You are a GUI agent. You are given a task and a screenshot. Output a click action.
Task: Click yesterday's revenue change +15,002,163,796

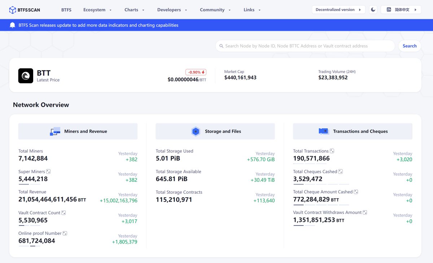pyautogui.click(x=119, y=201)
